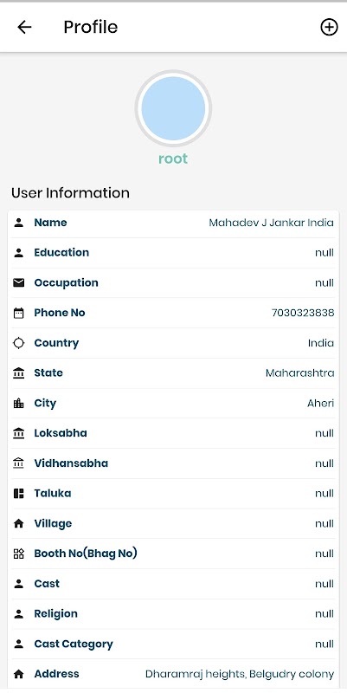Tap the bank building icon beside State

pyautogui.click(x=18, y=373)
